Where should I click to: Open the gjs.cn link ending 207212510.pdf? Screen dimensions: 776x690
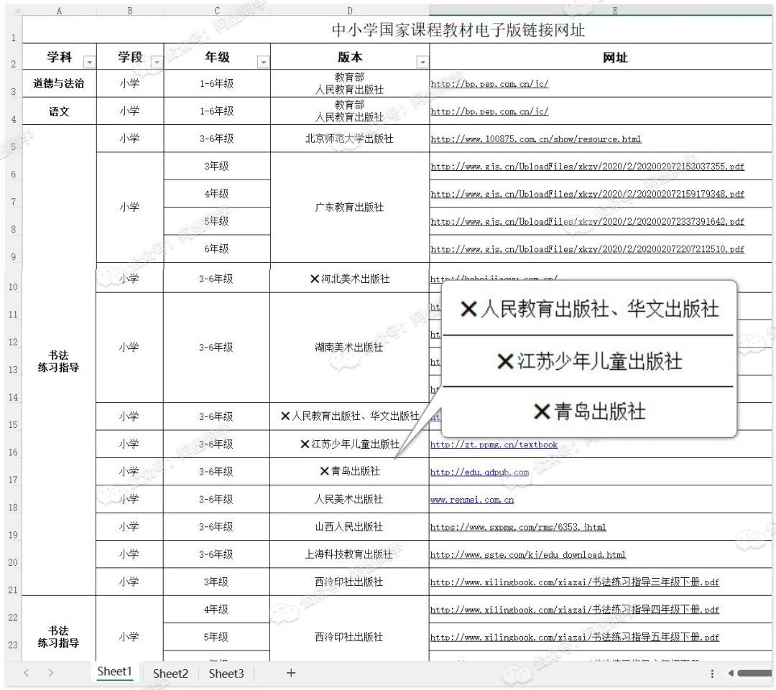pos(588,249)
